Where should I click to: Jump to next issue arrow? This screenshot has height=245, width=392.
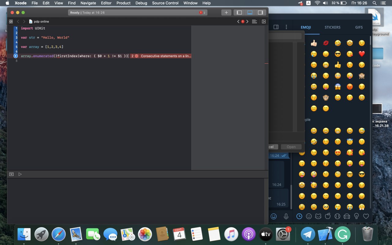pos(247,21)
